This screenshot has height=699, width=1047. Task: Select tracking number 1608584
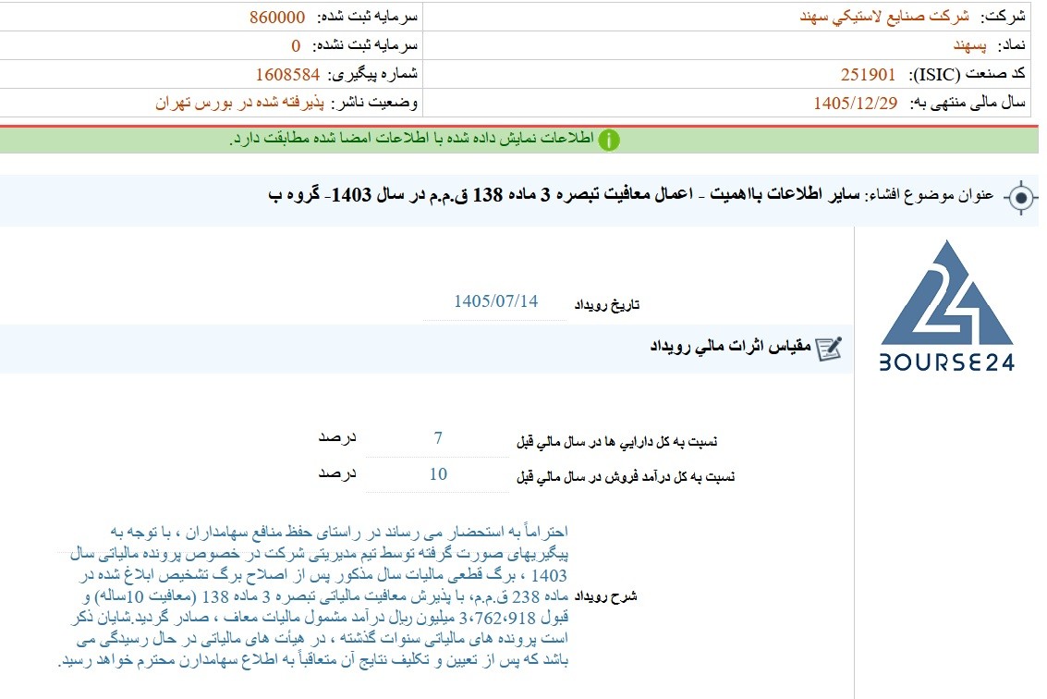point(287,74)
